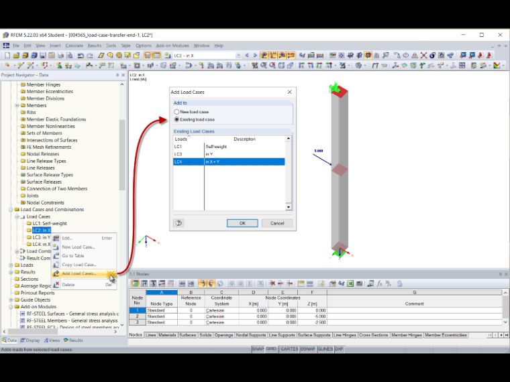Click the New document toolbar icon

click(7, 56)
